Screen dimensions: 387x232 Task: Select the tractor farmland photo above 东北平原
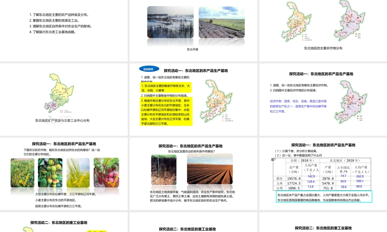[x=222, y=22]
